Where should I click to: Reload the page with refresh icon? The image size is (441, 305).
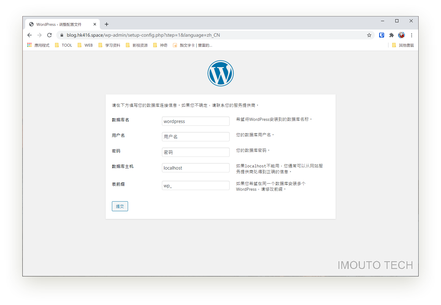pyautogui.click(x=49, y=35)
